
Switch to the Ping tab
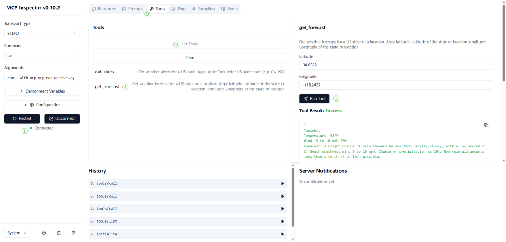tap(179, 9)
